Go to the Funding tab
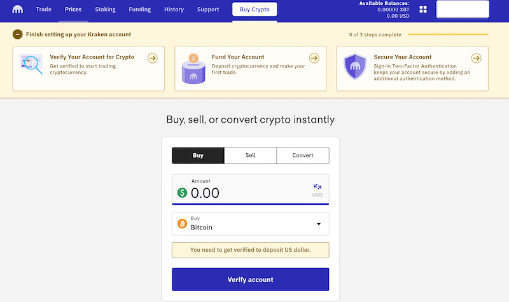 140,10
